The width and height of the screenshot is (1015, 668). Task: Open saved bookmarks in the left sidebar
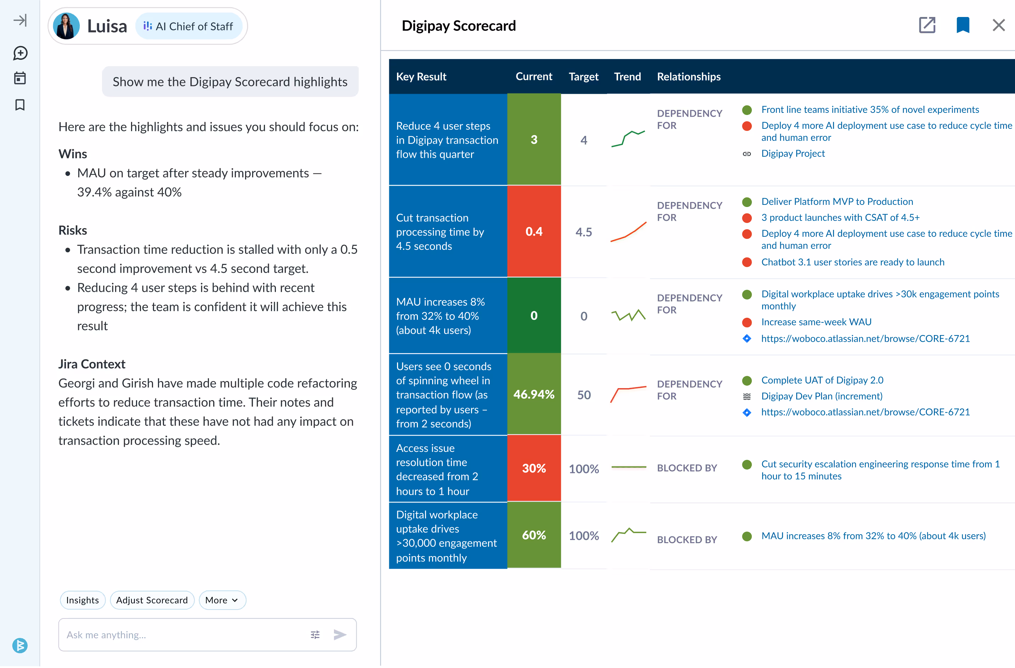19,105
